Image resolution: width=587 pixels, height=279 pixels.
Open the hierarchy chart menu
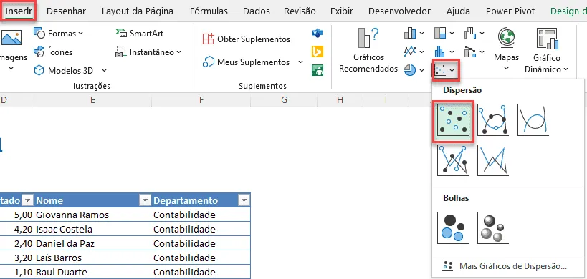pos(444,33)
